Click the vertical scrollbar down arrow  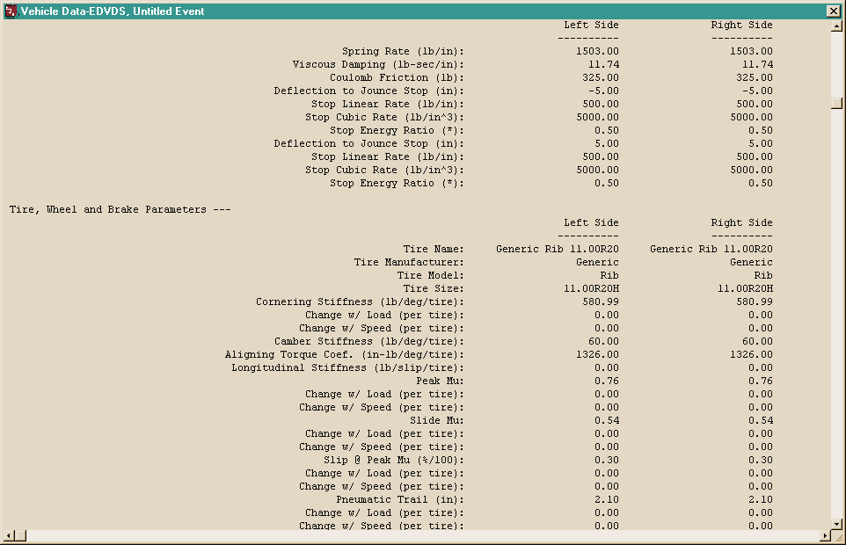836,524
